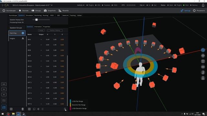Click the Name column header
The height and width of the screenshot is (116, 207).
(x=29, y=34)
